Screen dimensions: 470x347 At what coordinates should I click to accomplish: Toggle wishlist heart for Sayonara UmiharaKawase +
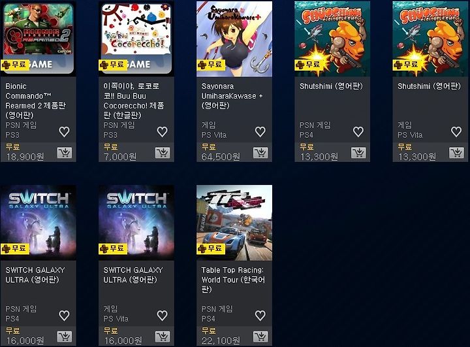coord(260,132)
